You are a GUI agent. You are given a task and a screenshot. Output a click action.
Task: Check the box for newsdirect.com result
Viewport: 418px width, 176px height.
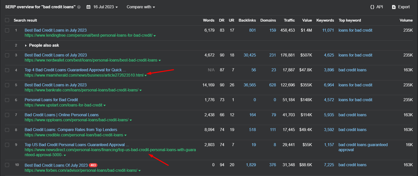click(x=7, y=145)
